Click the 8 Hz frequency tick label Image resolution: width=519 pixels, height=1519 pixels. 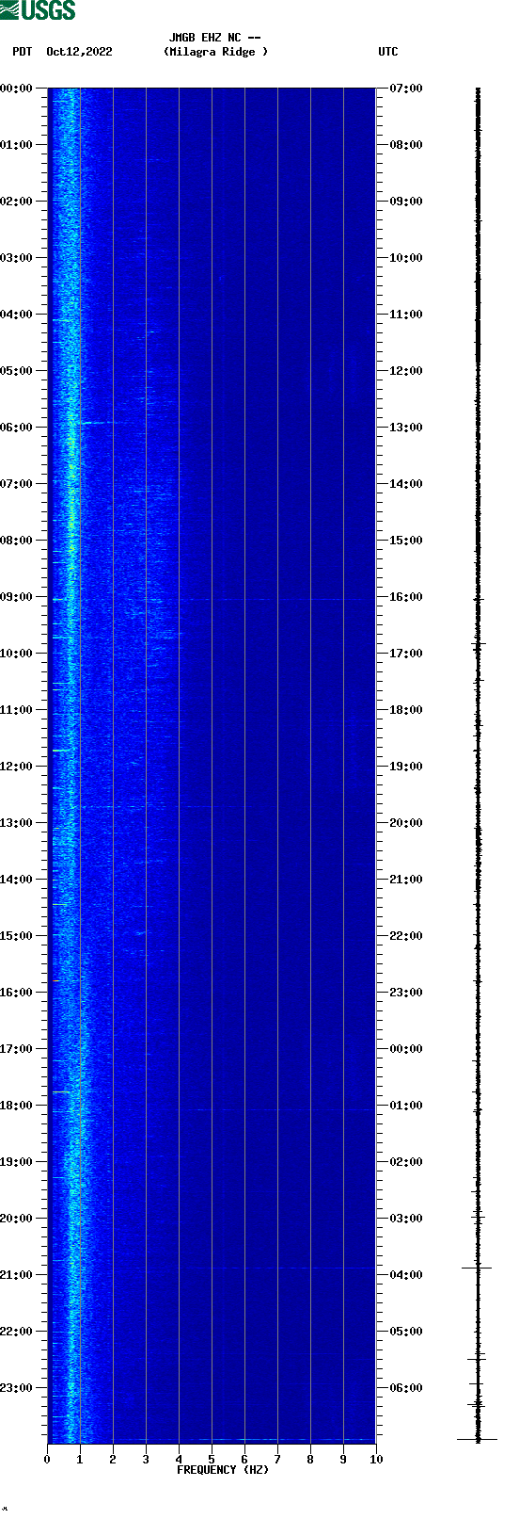pos(310,1460)
